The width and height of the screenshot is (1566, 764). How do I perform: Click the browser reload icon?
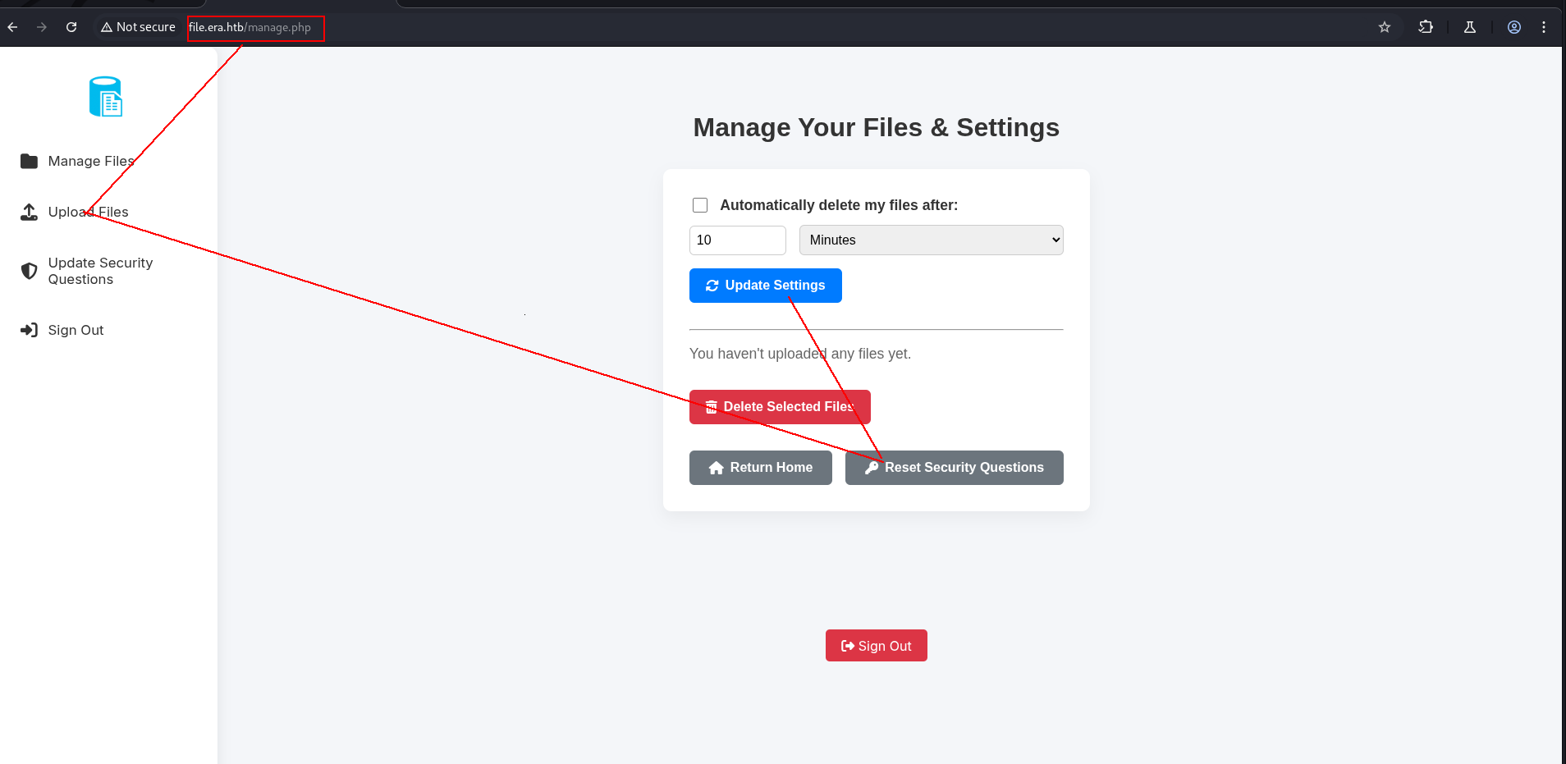coord(71,27)
